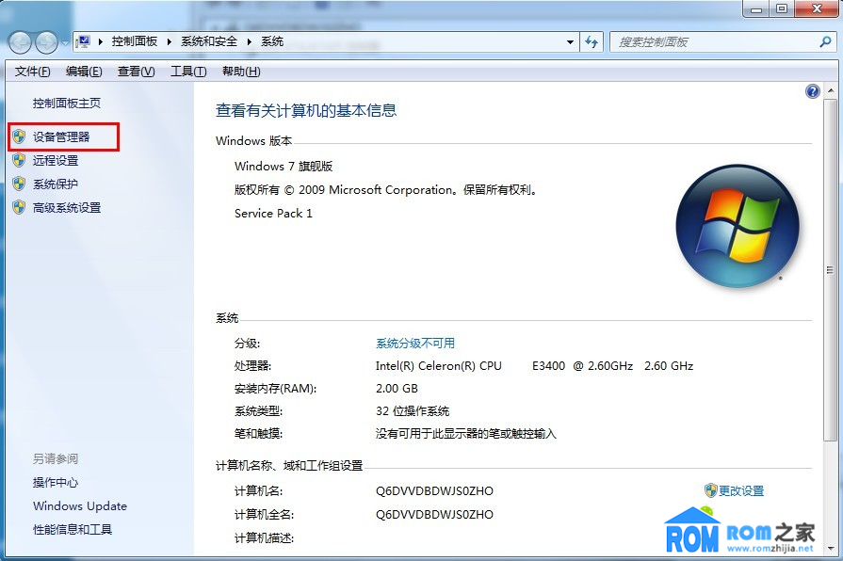Go back with the back arrow button
Viewport: 843px width, 561px height.
(x=20, y=42)
